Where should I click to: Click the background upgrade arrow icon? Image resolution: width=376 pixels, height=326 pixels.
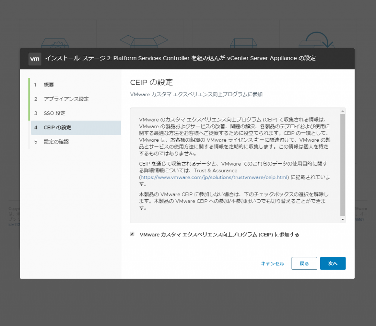coord(317,40)
